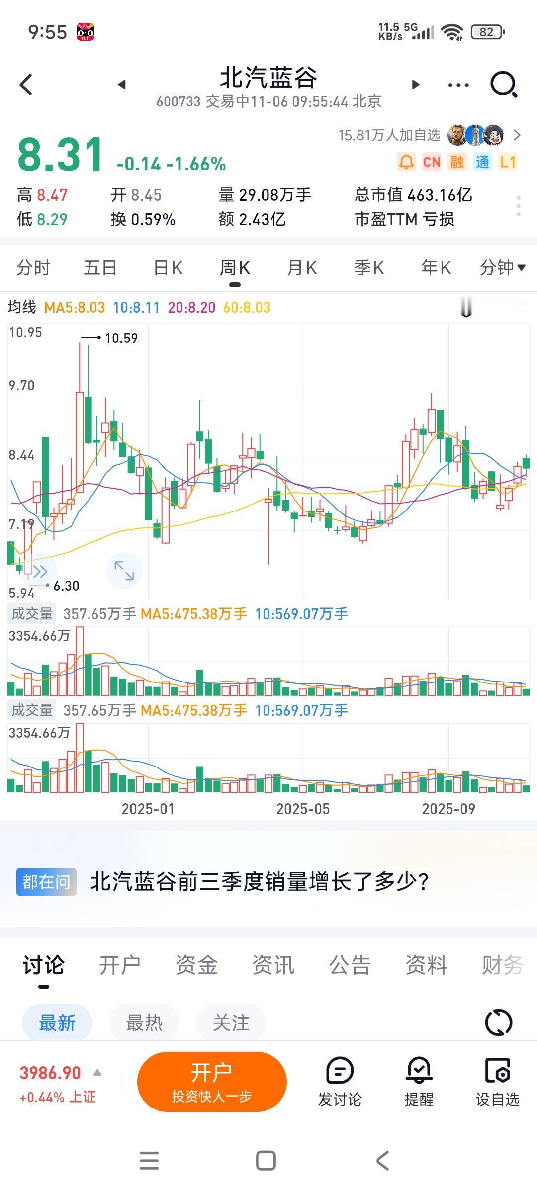Viewport: 537px width, 1193px height.
Task: Expand more quote data vertical dots
Action: [518, 206]
